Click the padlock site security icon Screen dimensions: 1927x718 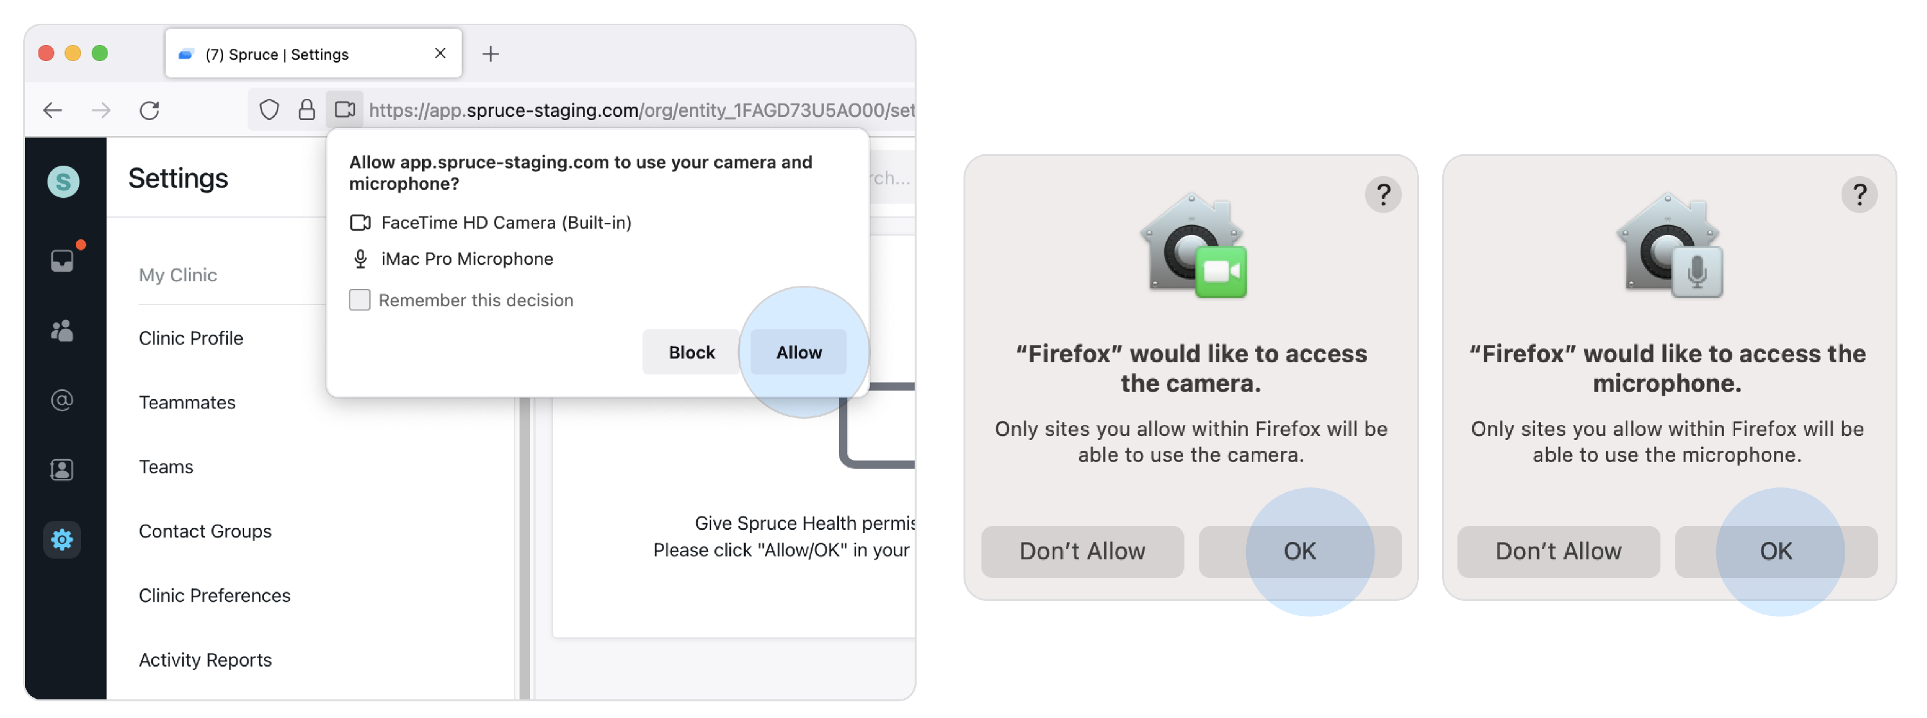[306, 110]
